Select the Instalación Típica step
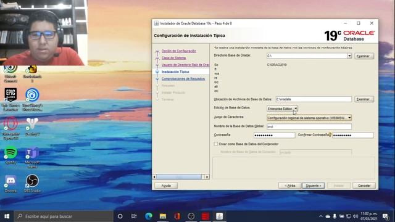 [175, 72]
